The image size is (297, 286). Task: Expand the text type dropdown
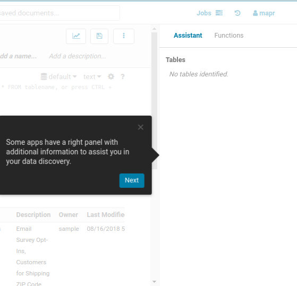92,76
